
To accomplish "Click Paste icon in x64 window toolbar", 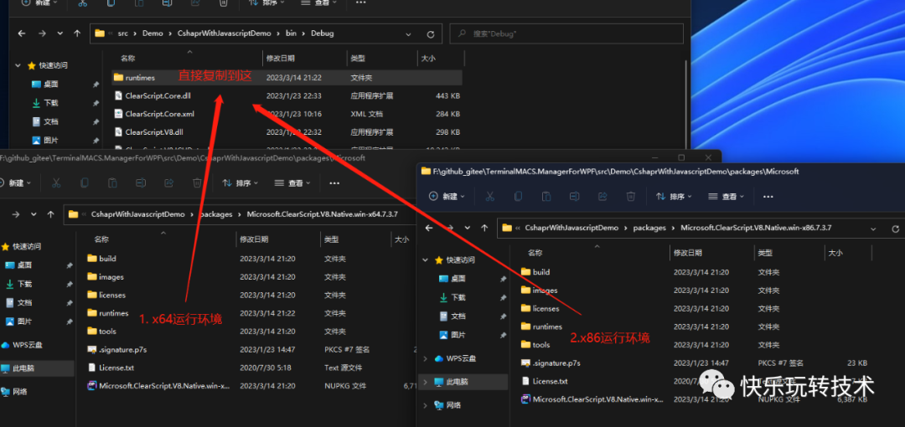I will (112, 183).
